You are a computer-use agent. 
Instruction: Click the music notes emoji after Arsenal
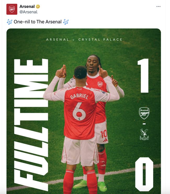coord(66,22)
